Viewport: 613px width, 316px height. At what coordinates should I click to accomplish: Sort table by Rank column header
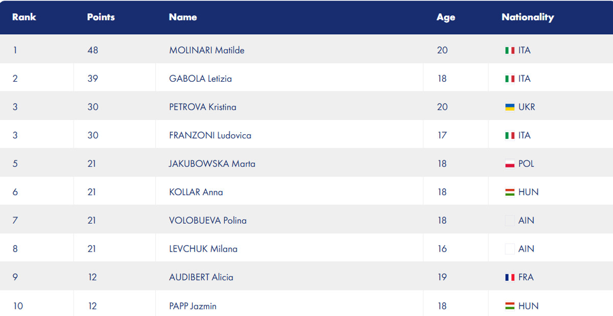[x=24, y=17]
